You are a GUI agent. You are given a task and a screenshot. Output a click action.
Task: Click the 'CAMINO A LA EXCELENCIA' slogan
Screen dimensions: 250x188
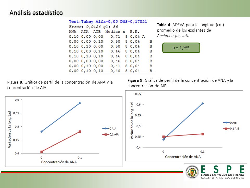222,178
